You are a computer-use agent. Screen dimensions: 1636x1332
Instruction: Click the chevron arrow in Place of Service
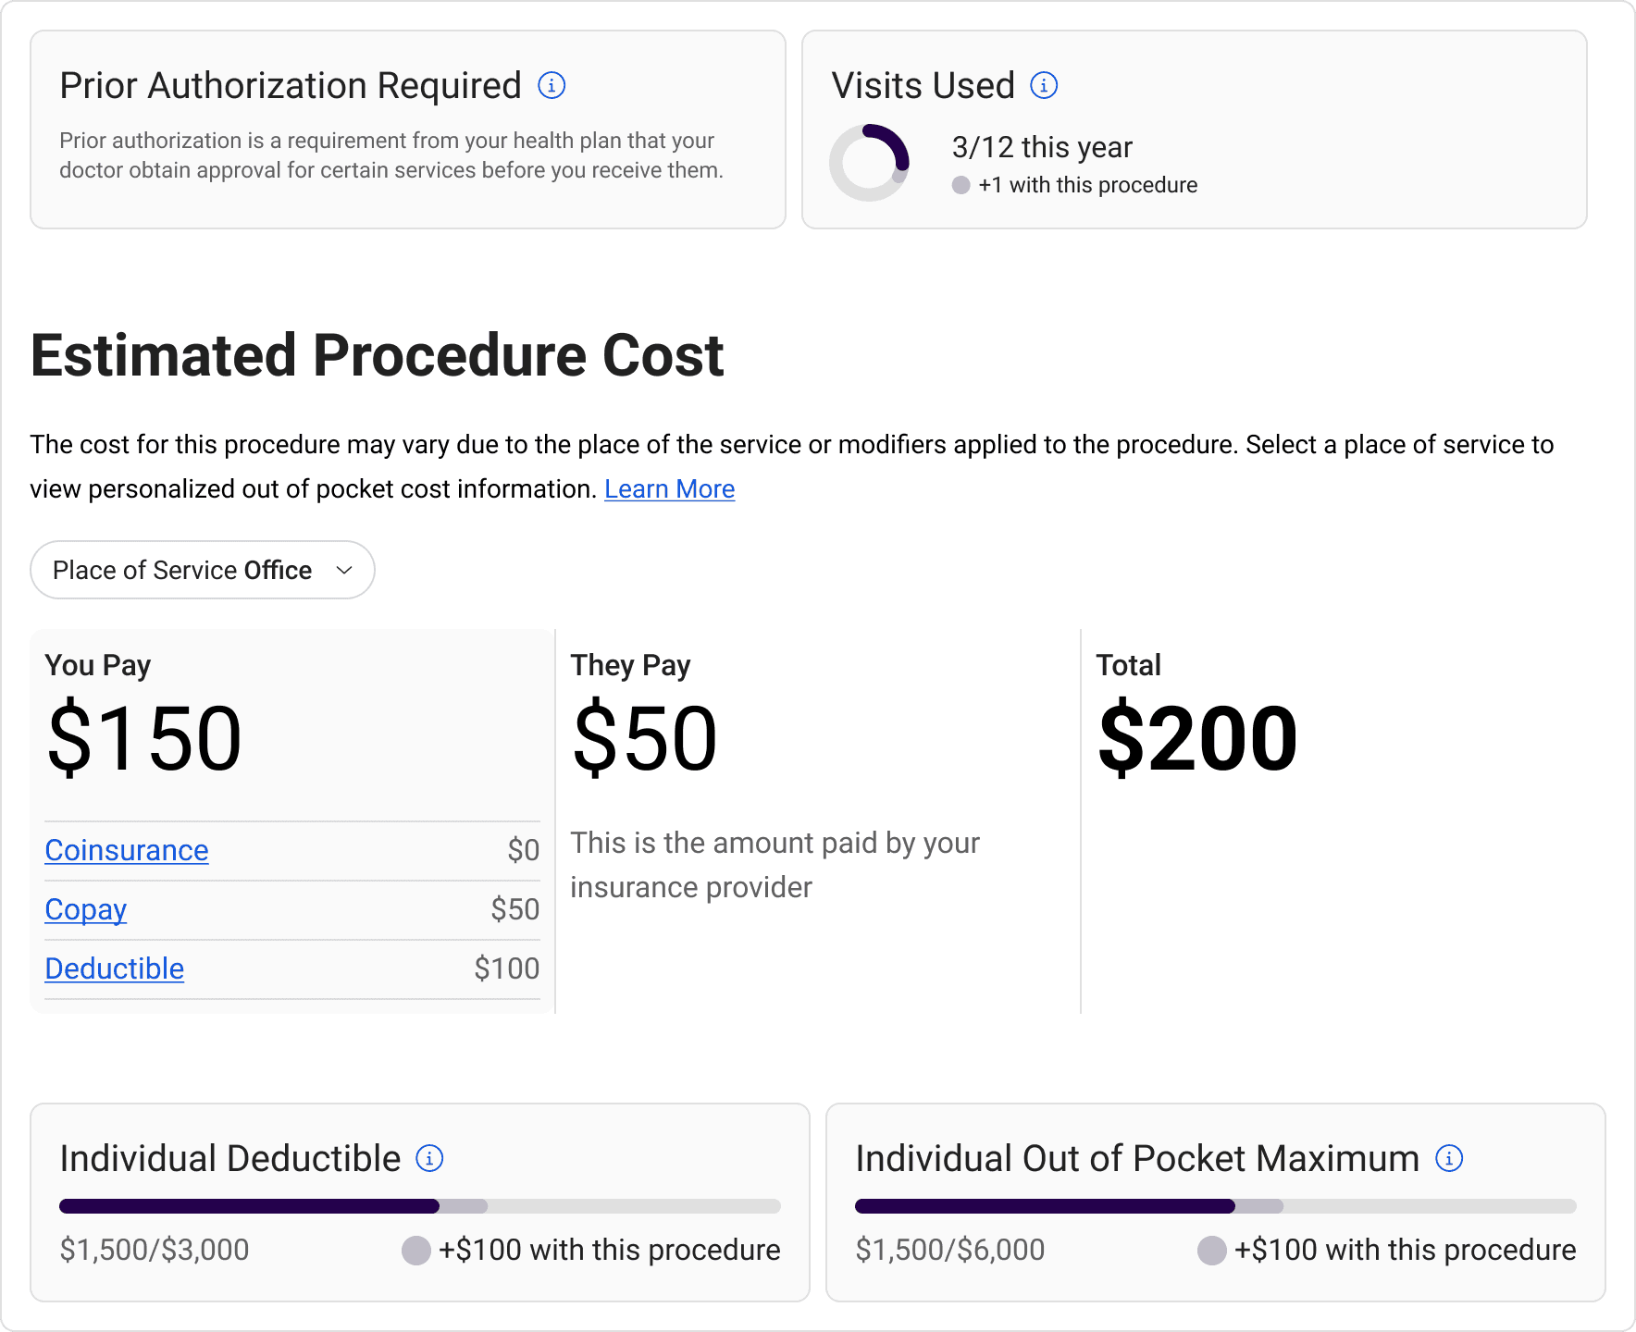[x=344, y=570]
